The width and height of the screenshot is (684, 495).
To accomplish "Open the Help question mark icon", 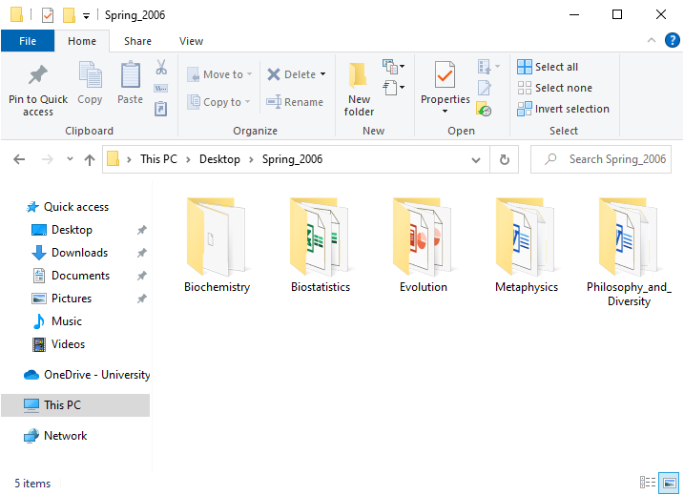I will tap(672, 41).
